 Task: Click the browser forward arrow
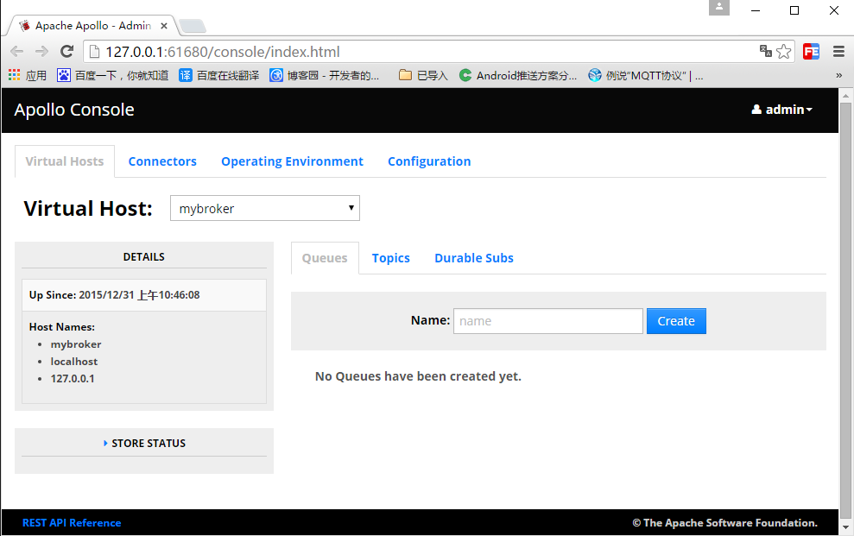[x=41, y=52]
